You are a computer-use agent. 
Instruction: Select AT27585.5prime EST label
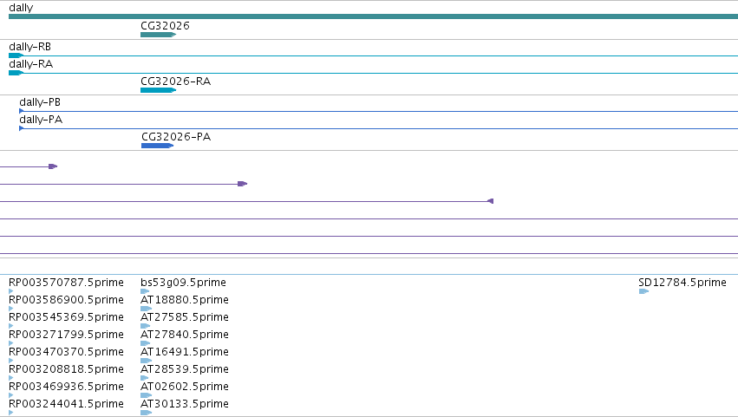pos(185,317)
